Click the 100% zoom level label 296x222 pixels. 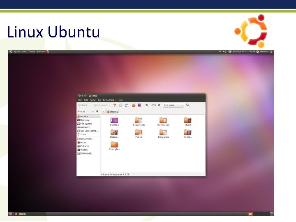click(x=153, y=105)
